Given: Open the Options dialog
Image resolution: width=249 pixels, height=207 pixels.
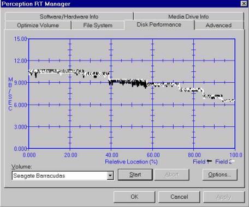Looking at the screenshot, I should pyautogui.click(x=220, y=174).
